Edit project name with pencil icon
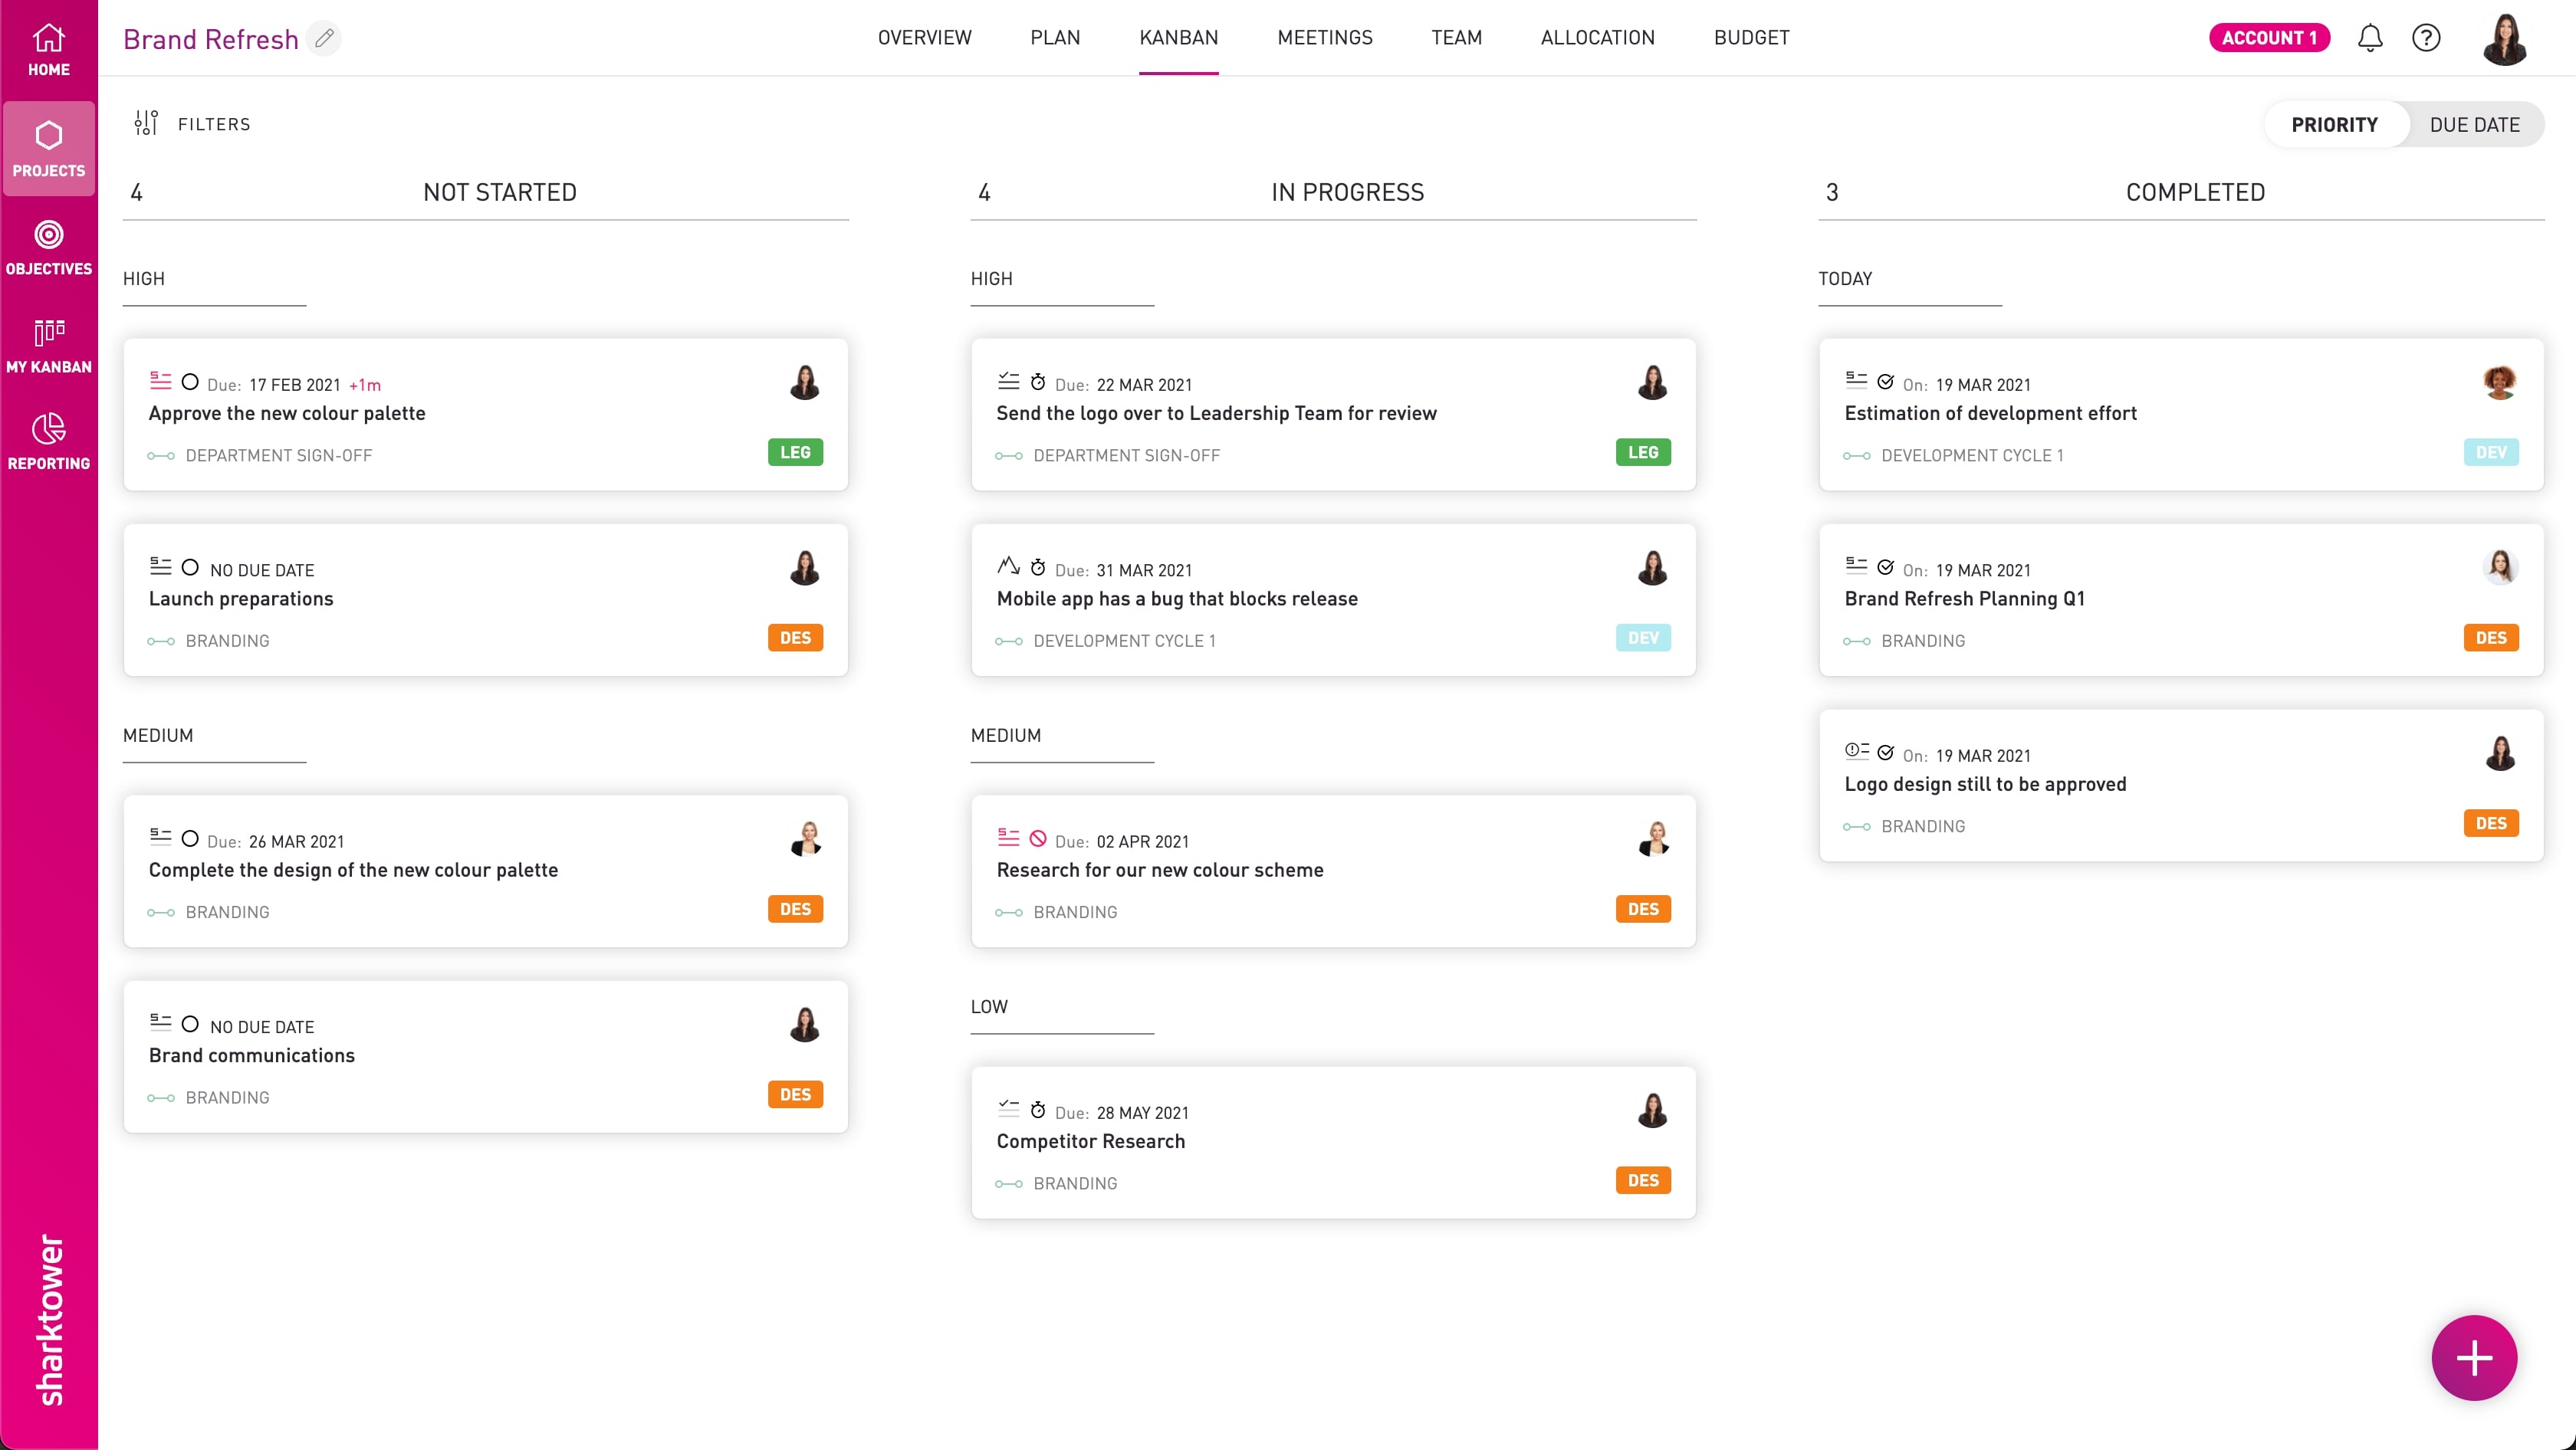The height and width of the screenshot is (1450, 2576). pyautogui.click(x=324, y=38)
